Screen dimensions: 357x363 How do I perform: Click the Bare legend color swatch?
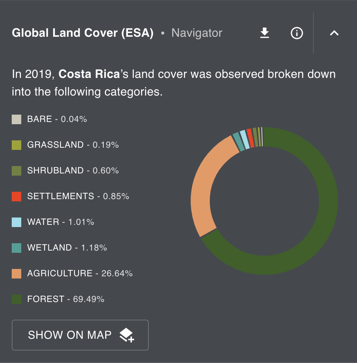point(16,119)
